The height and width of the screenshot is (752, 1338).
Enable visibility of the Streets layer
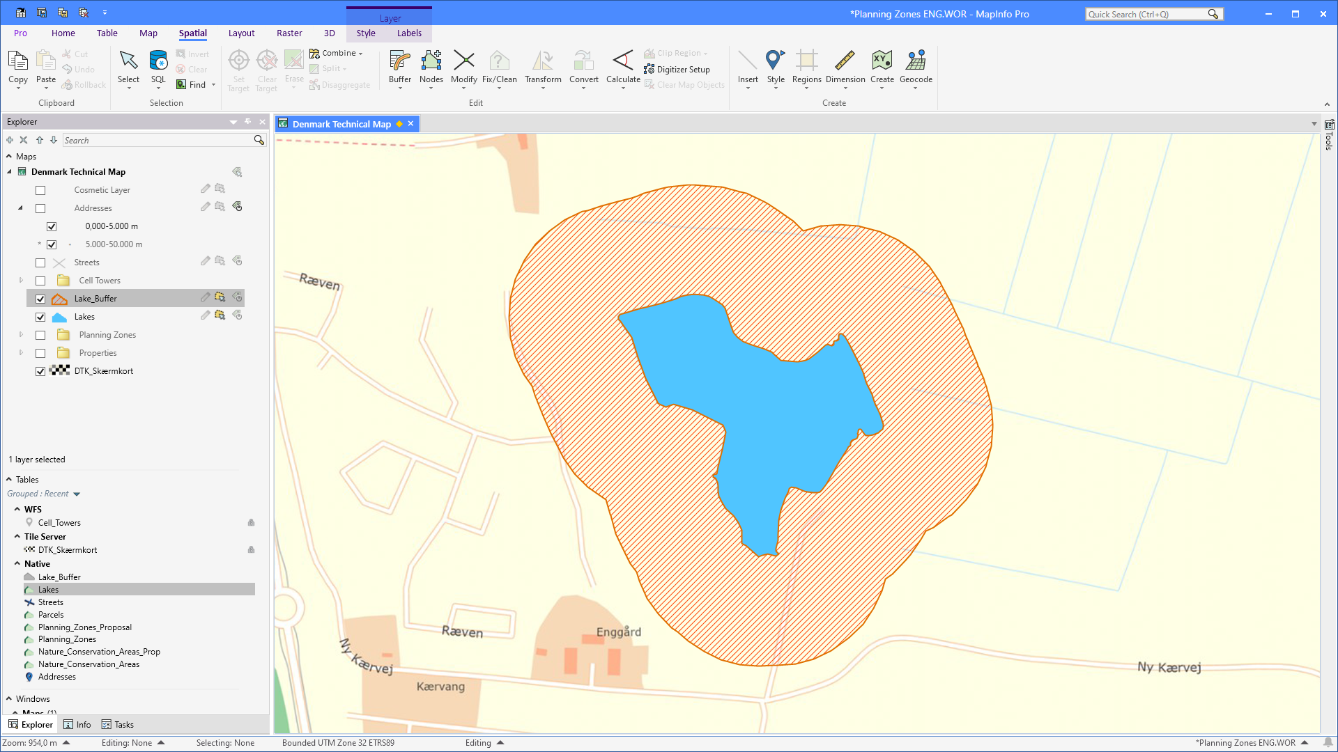pyautogui.click(x=40, y=263)
